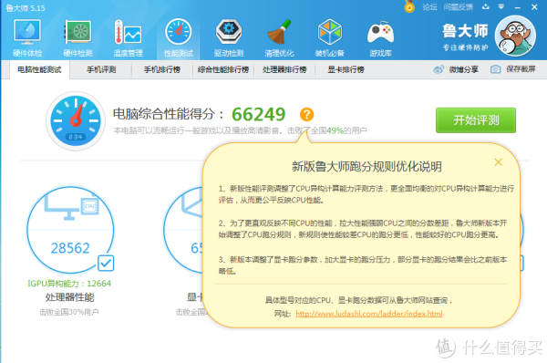Open the 显卡排行榜 tab
The width and height of the screenshot is (547, 363).
click(346, 69)
